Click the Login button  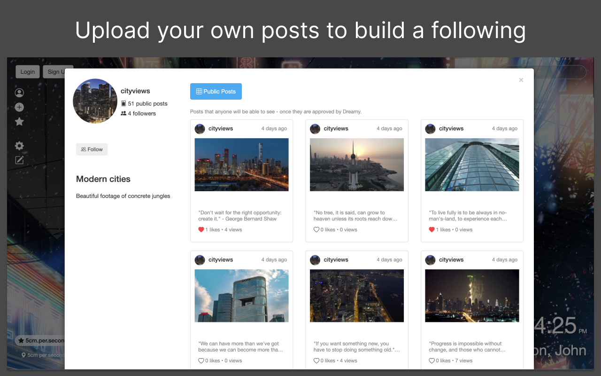[x=27, y=71]
